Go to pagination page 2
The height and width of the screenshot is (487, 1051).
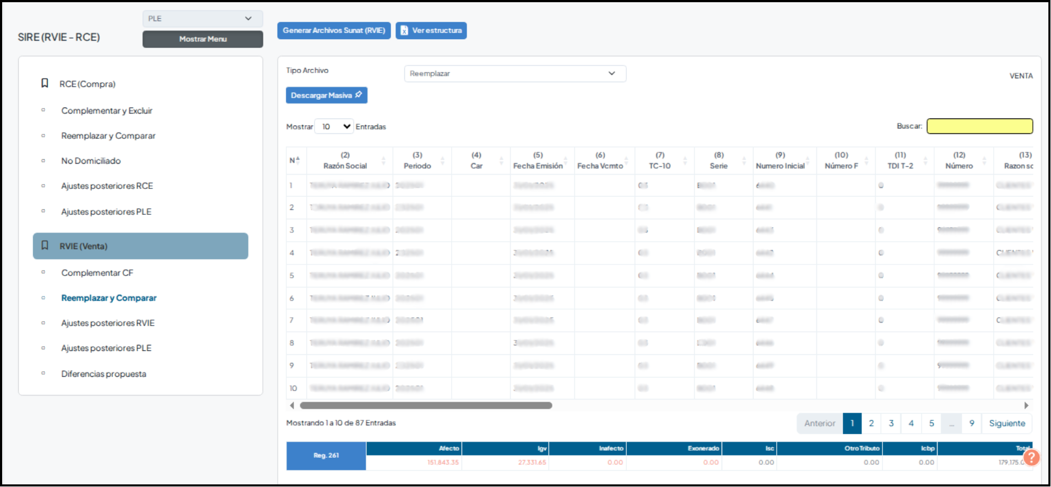coord(871,423)
